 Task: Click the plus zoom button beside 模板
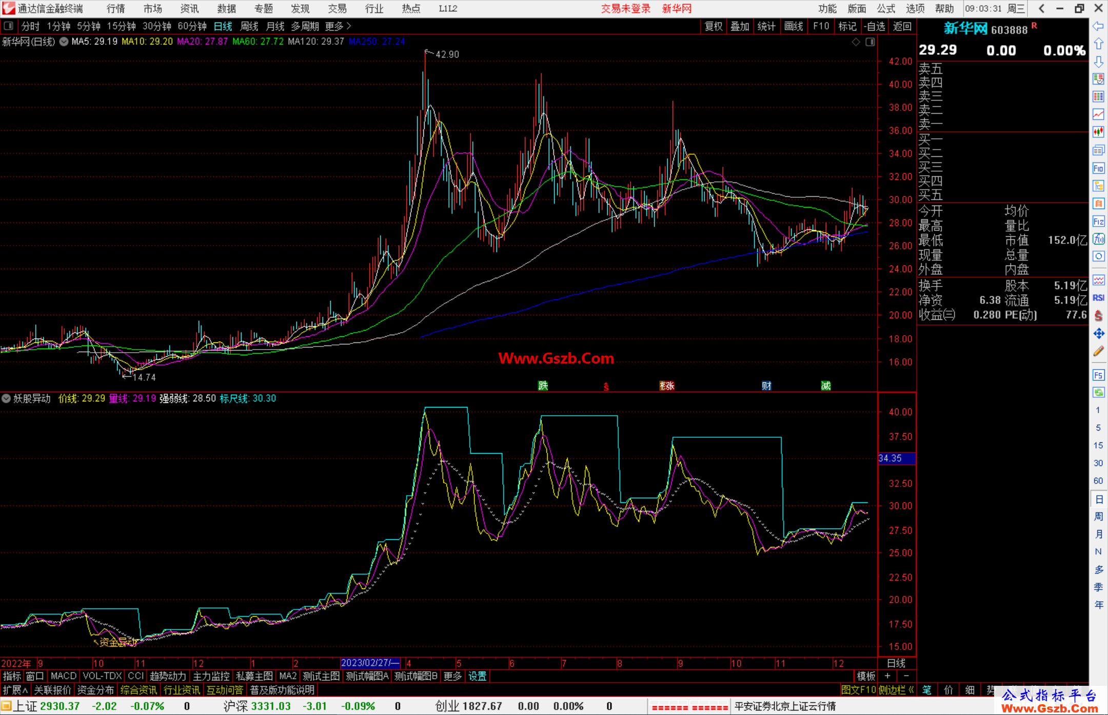887,676
